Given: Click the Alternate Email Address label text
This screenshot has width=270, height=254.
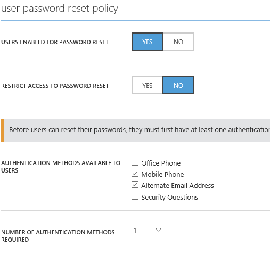Looking at the screenshot, I should tap(177, 185).
